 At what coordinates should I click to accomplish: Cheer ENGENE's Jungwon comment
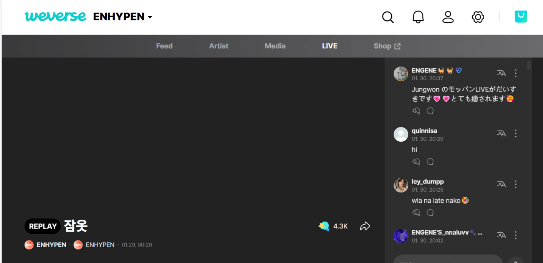pos(416,111)
